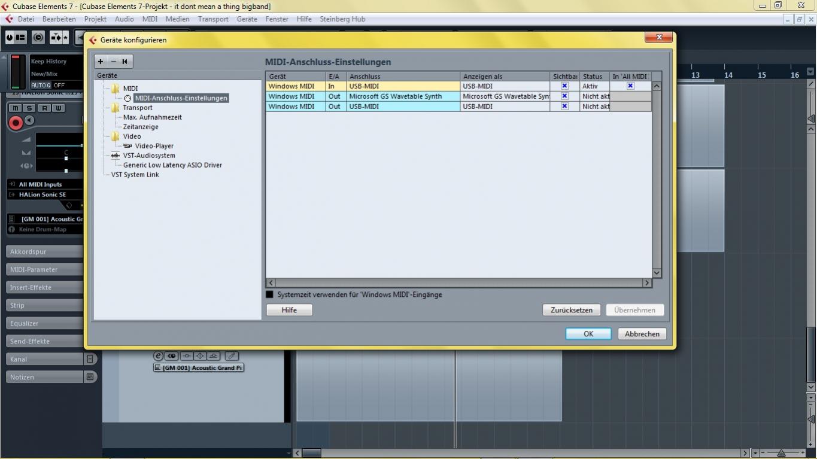Open Keine Drum-Map selector
Image resolution: width=817 pixels, height=459 pixels.
coord(45,229)
